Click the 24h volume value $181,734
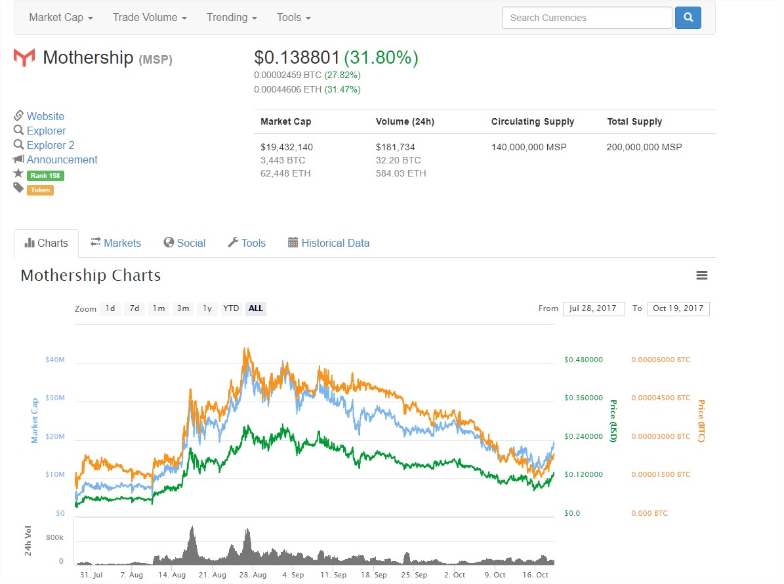 pyautogui.click(x=396, y=147)
